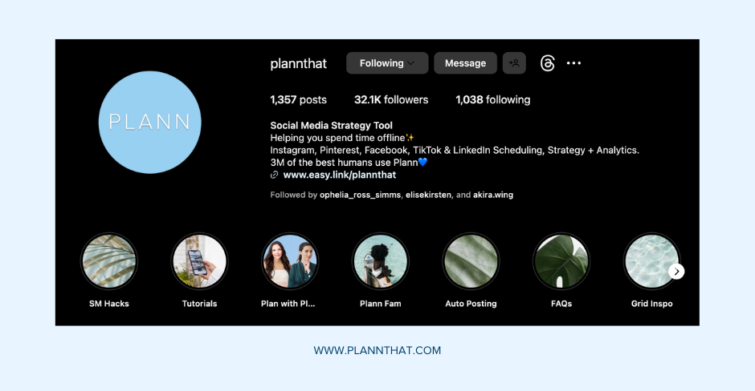Open the Plann Fam highlight circle
The width and height of the screenshot is (755, 391).
point(381,261)
